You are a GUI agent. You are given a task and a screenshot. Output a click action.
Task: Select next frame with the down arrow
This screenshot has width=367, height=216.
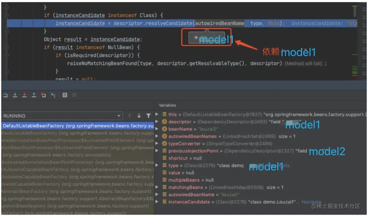[x=139, y=116]
